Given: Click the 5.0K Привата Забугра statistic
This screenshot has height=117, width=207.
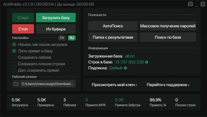Looking at the screenshot, I should pyautogui.click(x=127, y=102).
